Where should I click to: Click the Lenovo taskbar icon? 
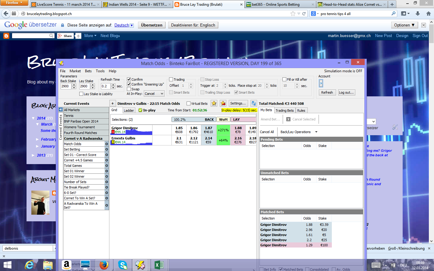pyautogui.click(x=85, y=264)
